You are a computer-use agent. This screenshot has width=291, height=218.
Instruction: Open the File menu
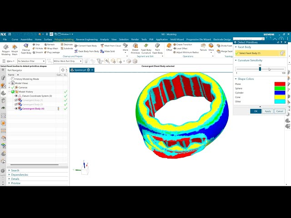pyautogui.click(x=5, y=40)
